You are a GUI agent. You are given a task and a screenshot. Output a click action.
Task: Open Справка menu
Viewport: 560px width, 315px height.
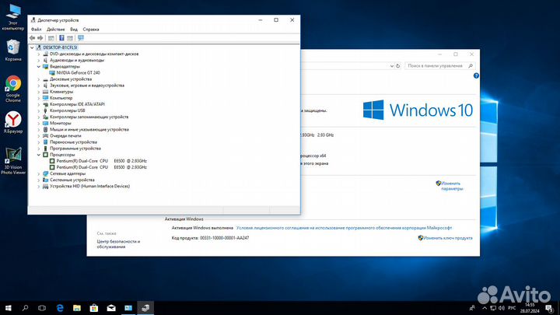point(91,30)
